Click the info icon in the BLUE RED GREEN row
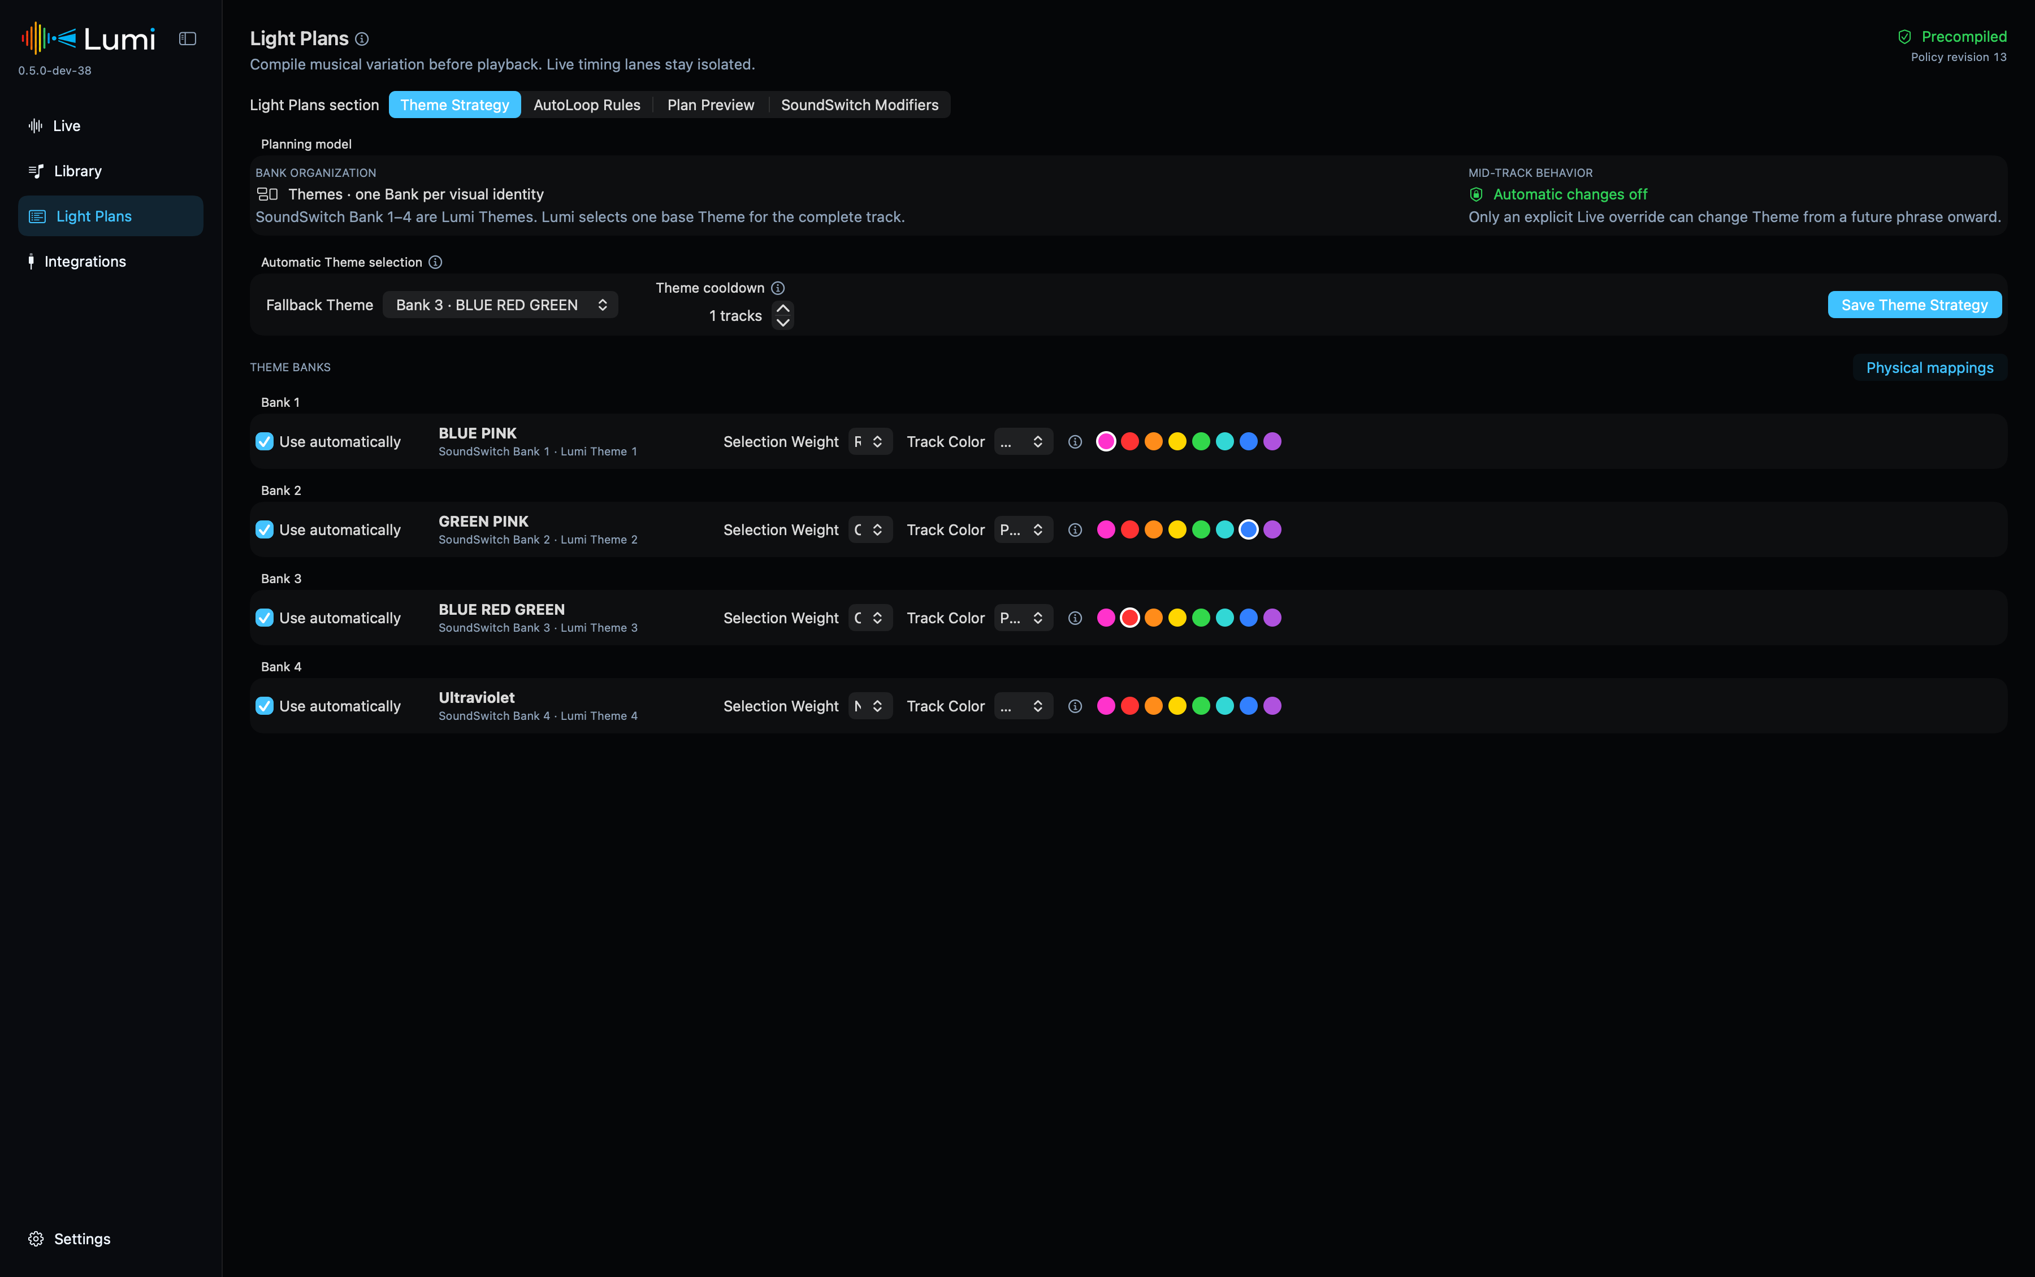This screenshot has width=2035, height=1277. tap(1075, 618)
